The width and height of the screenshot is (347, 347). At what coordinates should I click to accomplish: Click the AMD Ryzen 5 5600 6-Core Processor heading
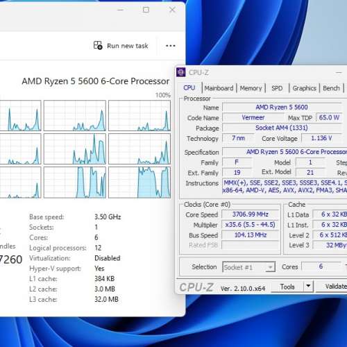pos(96,81)
